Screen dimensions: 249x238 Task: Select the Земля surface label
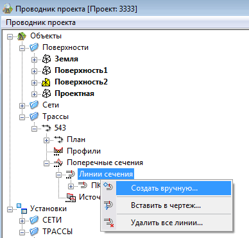click(66, 59)
